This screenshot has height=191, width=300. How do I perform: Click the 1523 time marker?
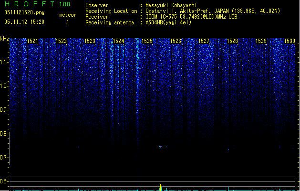point(90,41)
